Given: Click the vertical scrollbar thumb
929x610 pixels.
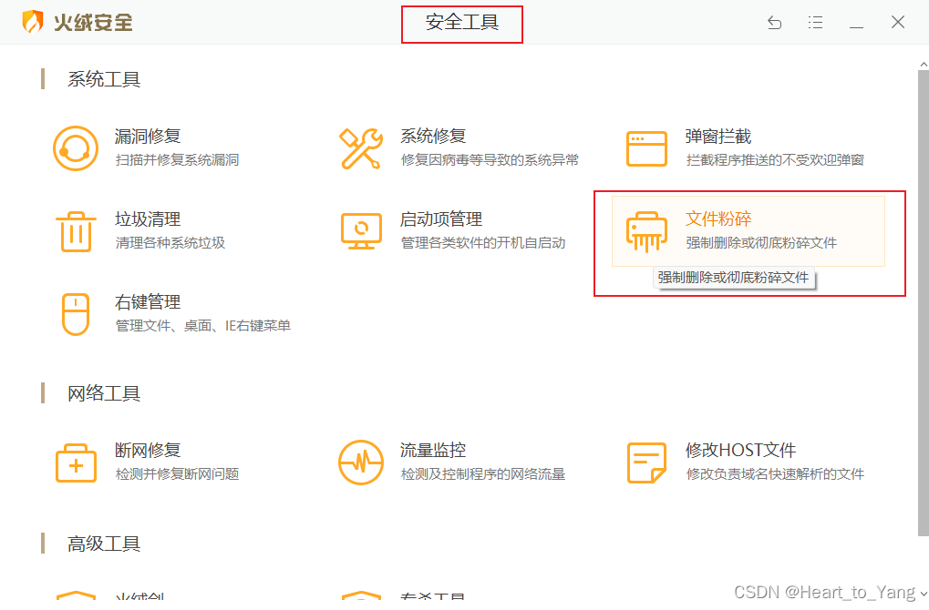Looking at the screenshot, I should tap(924, 301).
